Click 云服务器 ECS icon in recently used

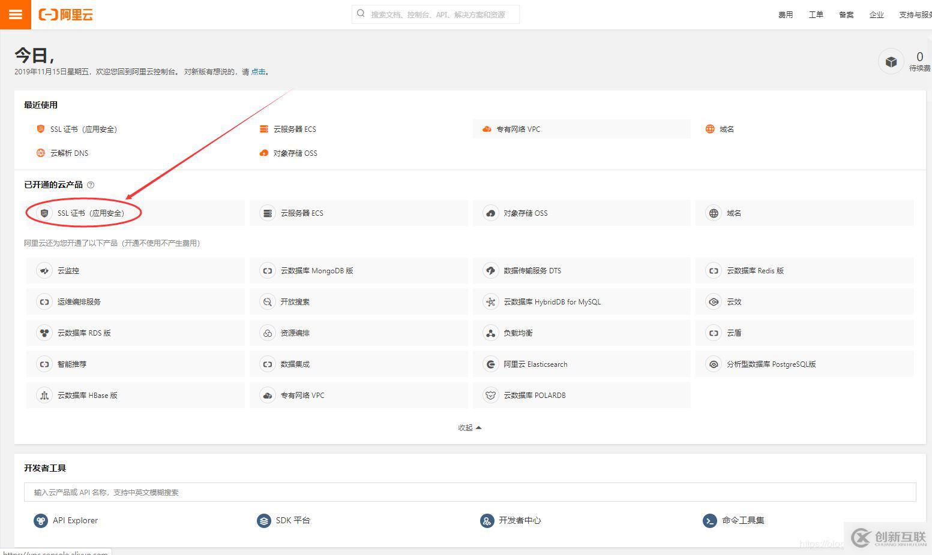click(263, 129)
